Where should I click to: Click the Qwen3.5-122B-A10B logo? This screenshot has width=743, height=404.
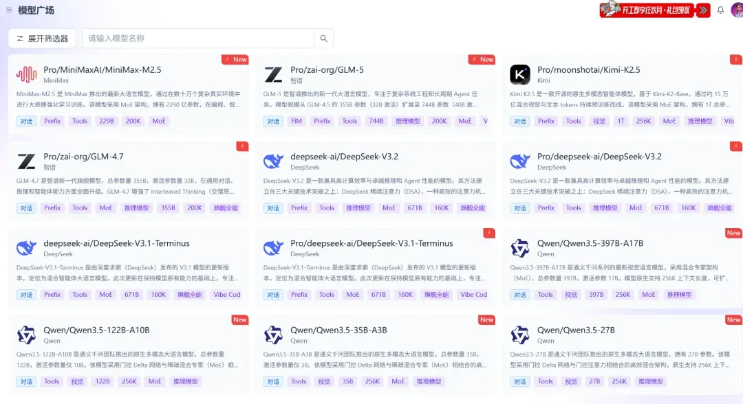(27, 335)
